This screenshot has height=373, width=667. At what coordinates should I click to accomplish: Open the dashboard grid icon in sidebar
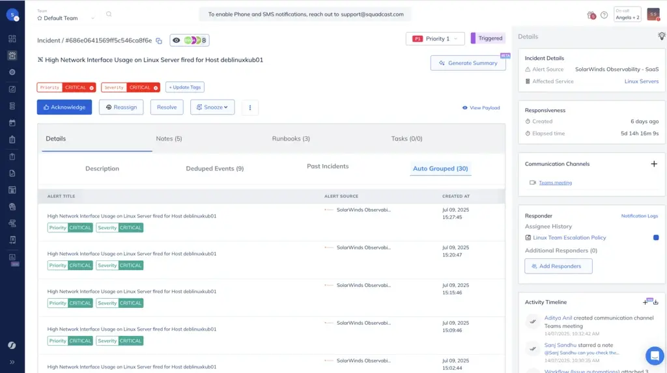[12, 38]
